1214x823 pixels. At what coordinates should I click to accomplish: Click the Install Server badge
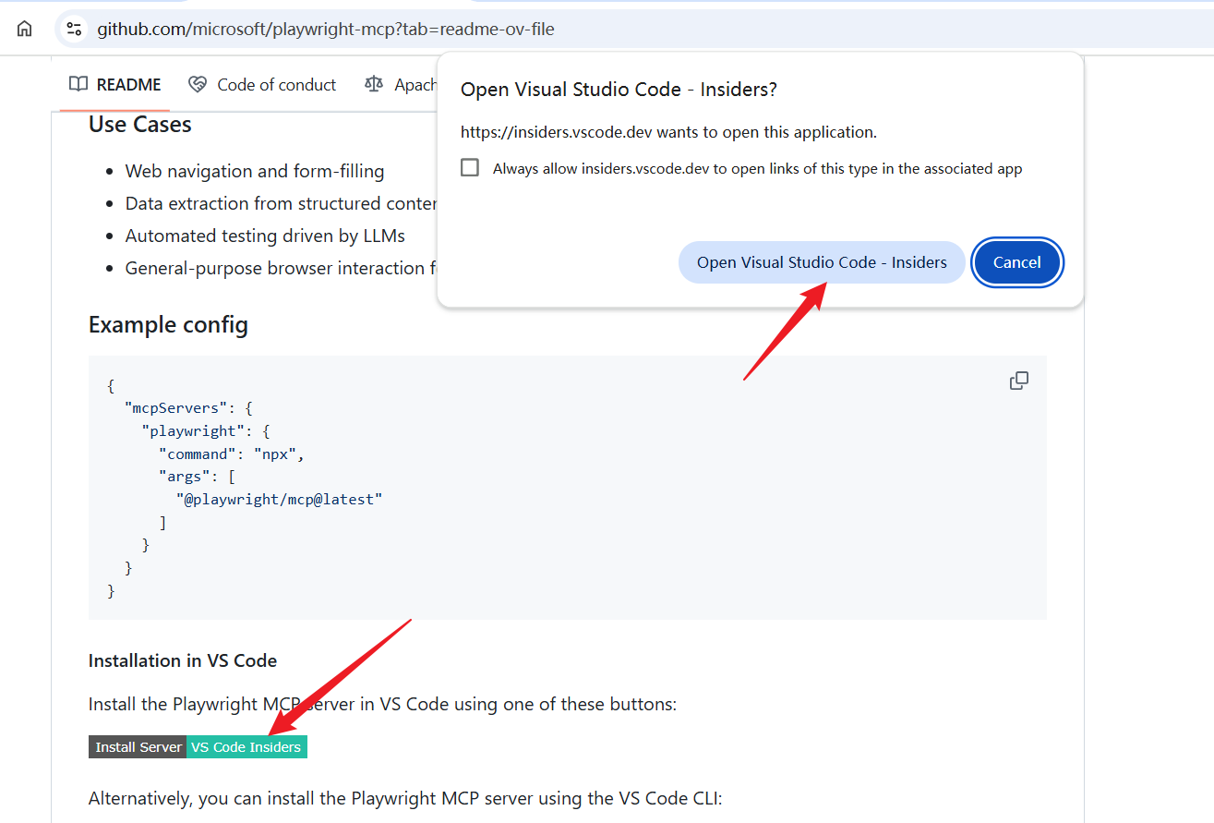point(138,747)
